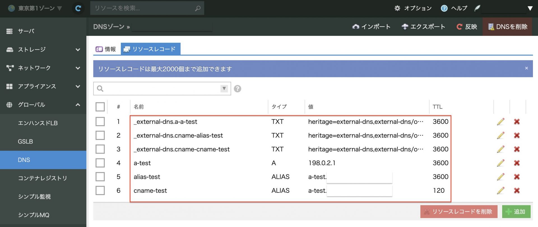Screen dimensions: 538x227
Task: Tick the checkbox for row 4 a-test
Action: click(100, 163)
